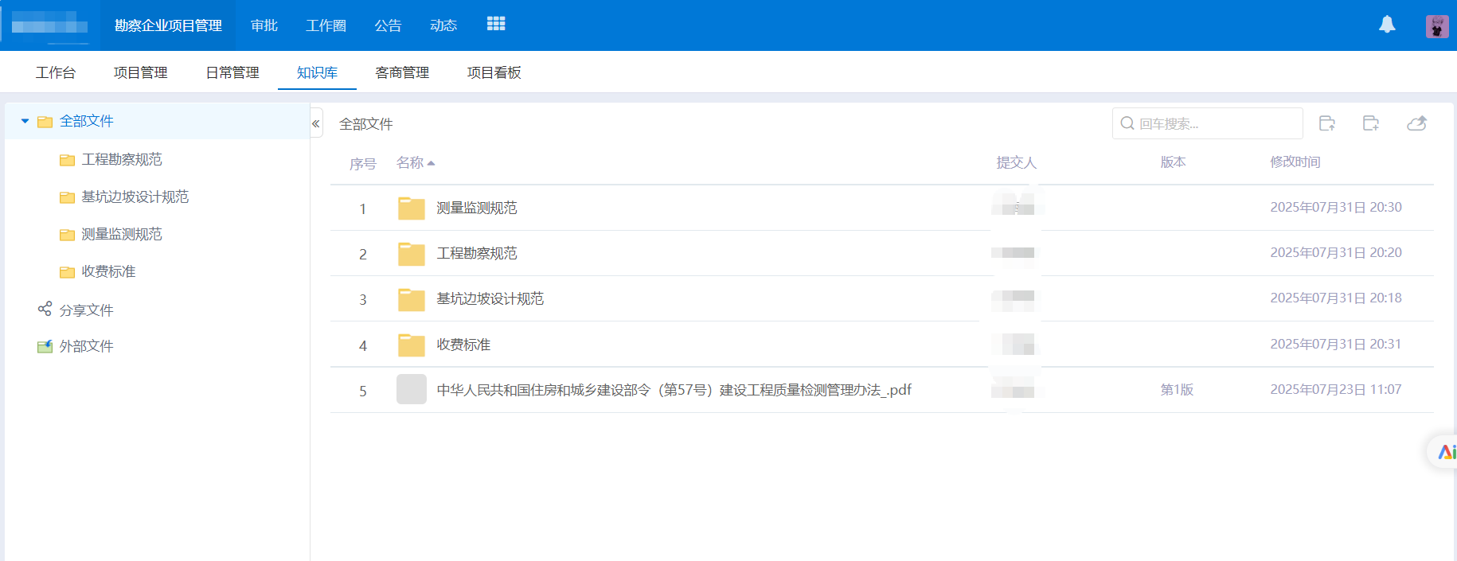Image resolution: width=1457 pixels, height=561 pixels.
Task: Click the cloud upload file icon
Action: tap(1416, 123)
